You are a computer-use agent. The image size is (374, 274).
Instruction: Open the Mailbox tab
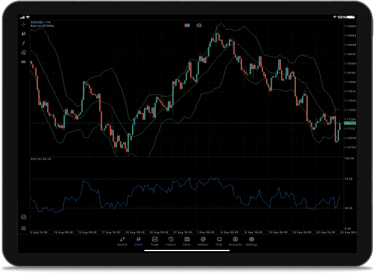click(x=203, y=241)
